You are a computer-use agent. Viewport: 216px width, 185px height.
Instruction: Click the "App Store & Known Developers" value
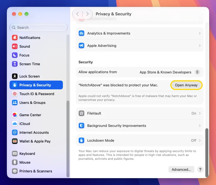[x=165, y=72]
